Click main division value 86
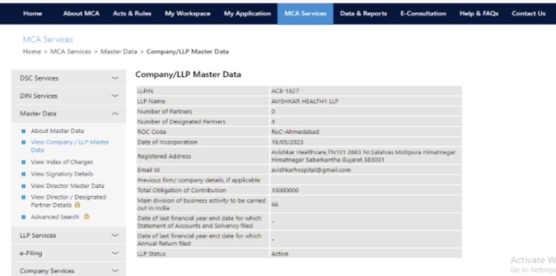Image resolution: width=556 pixels, height=276 pixels. (275, 205)
